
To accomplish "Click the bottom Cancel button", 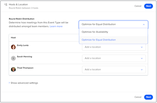I will tap(138, 97).
